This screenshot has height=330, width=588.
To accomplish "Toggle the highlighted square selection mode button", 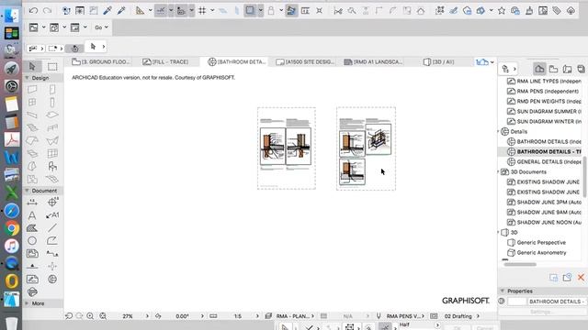I will 250,10.
